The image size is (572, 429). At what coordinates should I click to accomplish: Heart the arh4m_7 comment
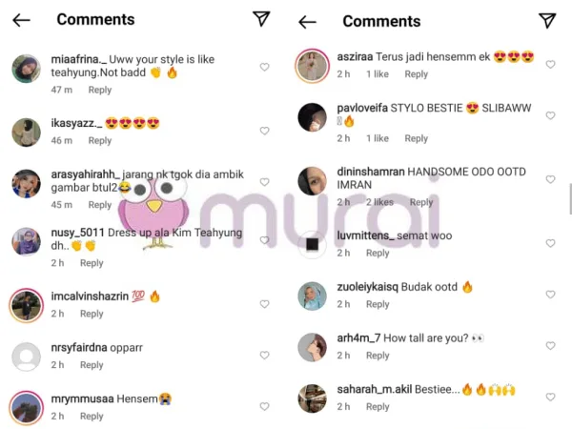click(x=550, y=345)
